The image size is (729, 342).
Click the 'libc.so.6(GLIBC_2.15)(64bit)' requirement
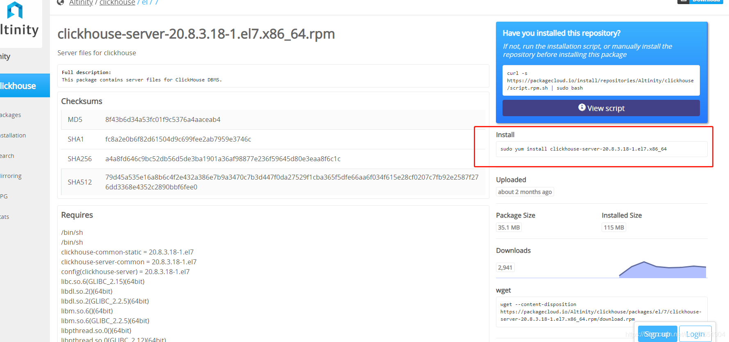pos(103,281)
